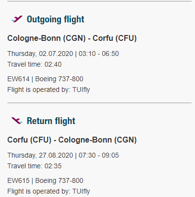Click the return flight's operated by TUIfly line

(x=49, y=192)
